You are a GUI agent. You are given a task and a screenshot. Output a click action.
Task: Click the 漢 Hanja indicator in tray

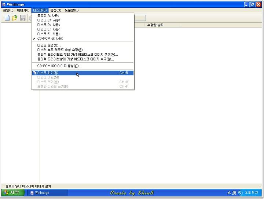234,193
